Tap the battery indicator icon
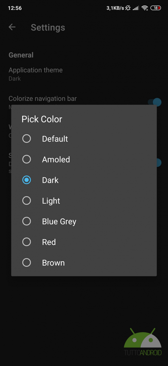Image resolution: width=168 pixels, height=366 pixels. tap(156, 8)
